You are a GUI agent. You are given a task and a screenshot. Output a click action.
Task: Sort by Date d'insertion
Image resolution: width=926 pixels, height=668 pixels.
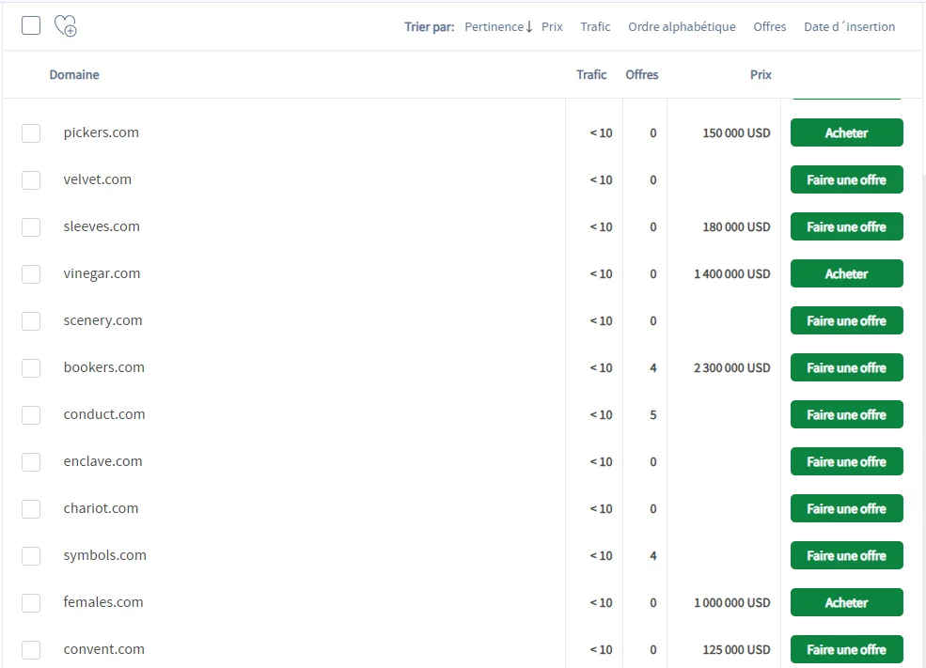[849, 27]
